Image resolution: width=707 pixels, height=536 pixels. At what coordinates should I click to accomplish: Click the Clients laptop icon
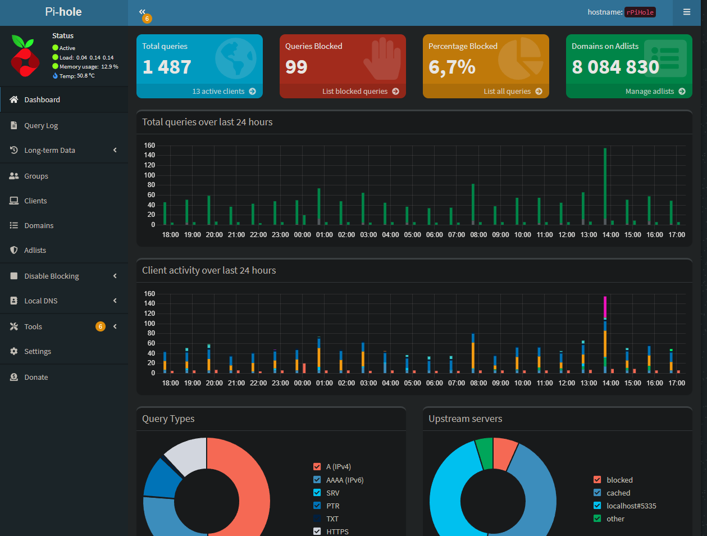(14, 201)
